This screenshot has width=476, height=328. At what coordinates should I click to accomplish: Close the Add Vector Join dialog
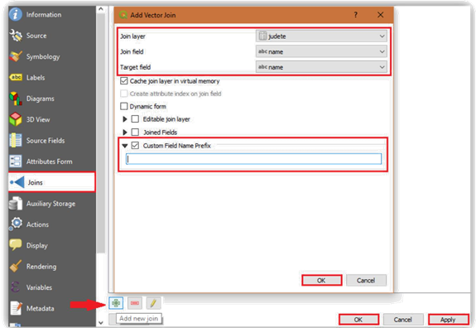pos(380,15)
